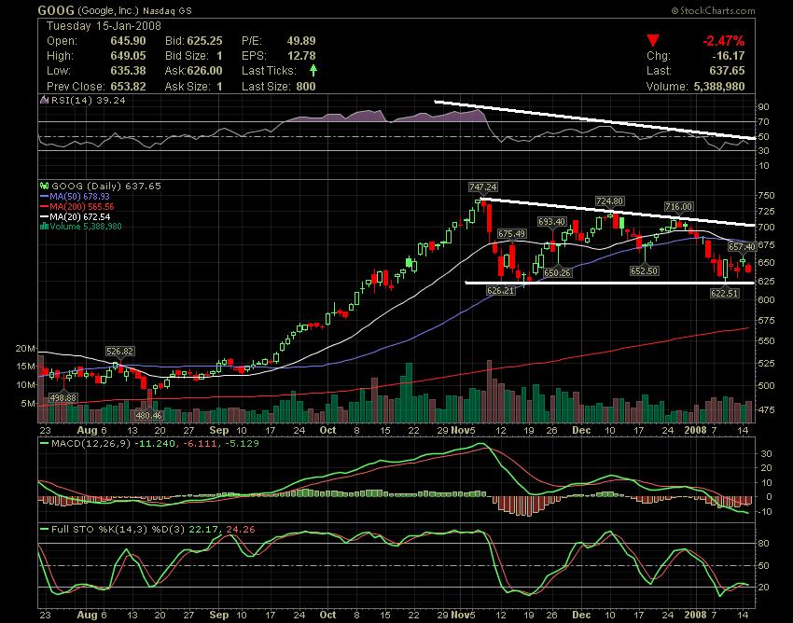The image size is (793, 623).
Task: Click the 675.49 price annotation
Action: [511, 233]
